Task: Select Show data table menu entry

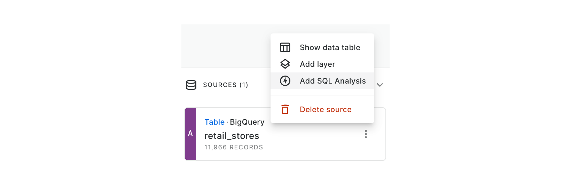Action: (x=322, y=47)
